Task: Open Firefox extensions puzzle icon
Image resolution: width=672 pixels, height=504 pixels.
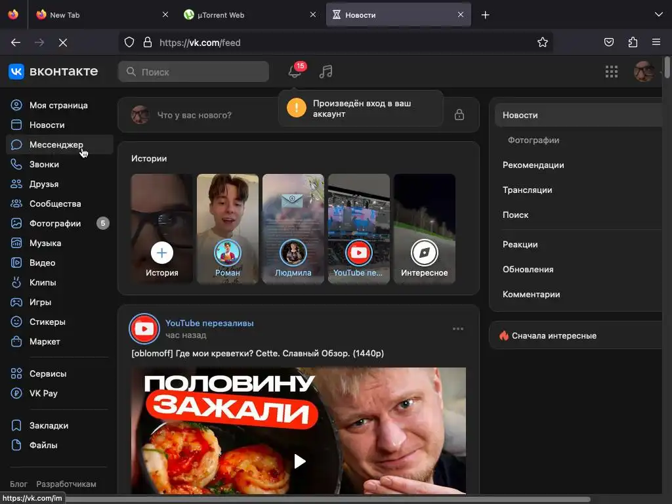Action: (x=633, y=43)
